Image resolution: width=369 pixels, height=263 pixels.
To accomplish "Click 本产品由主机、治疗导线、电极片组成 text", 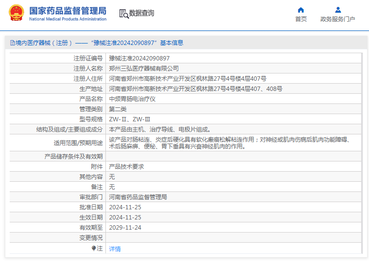I will pos(160,130).
